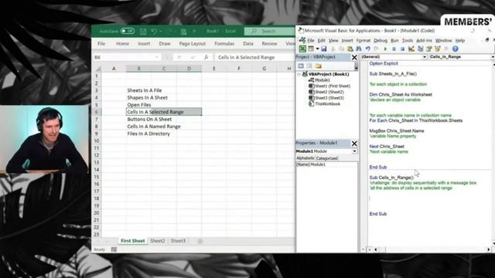The width and height of the screenshot is (495, 278).
Task: Open the Excel Formulas ribbon tab
Action: (x=224, y=43)
